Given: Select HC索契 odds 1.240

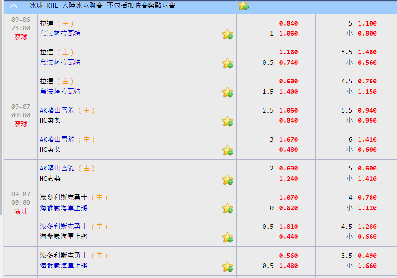Looking at the screenshot, I should pyautogui.click(x=288, y=179).
